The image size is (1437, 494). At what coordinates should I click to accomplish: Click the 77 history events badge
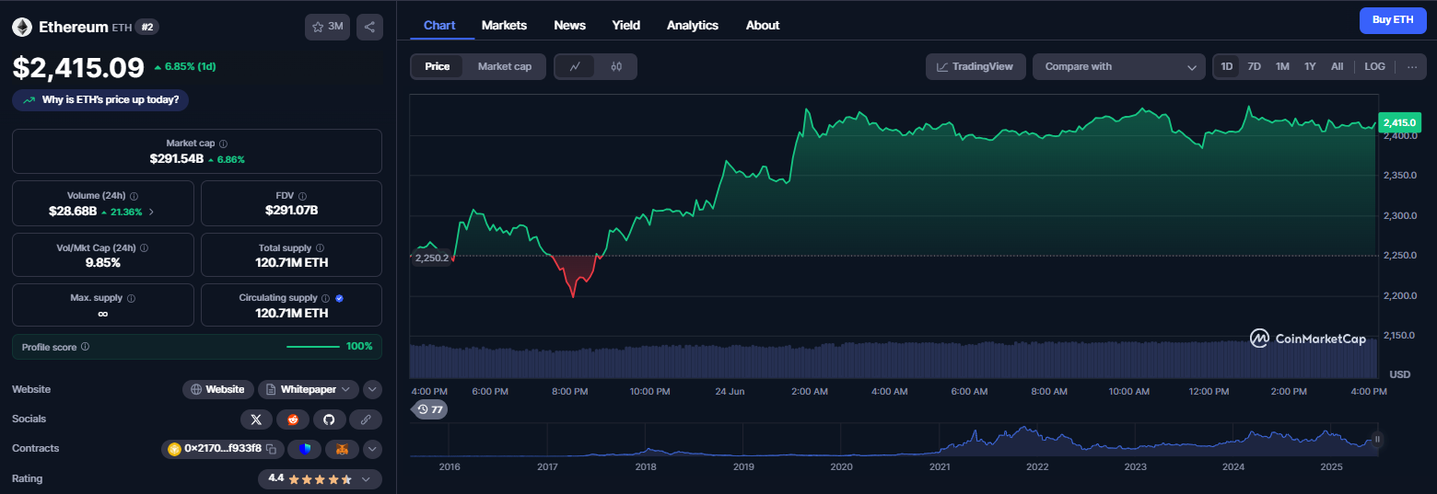tap(430, 409)
